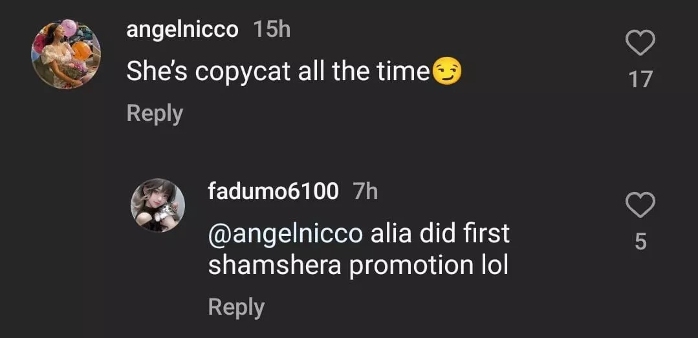Open fadumo6100's avatar image
The width and height of the screenshot is (698, 338).
[158, 205]
